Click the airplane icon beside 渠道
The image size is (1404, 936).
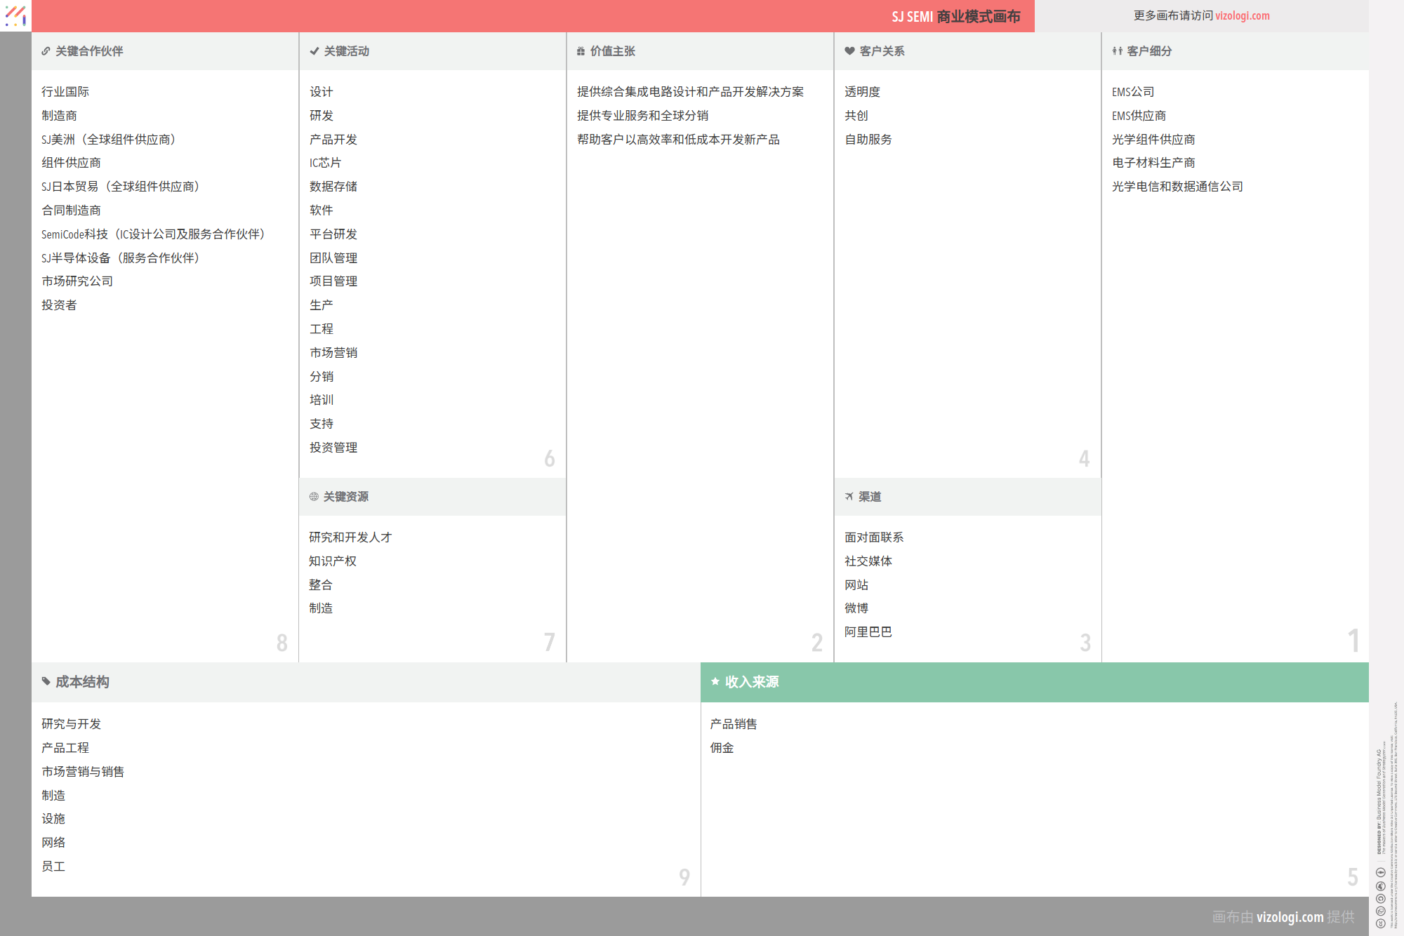pyautogui.click(x=849, y=497)
